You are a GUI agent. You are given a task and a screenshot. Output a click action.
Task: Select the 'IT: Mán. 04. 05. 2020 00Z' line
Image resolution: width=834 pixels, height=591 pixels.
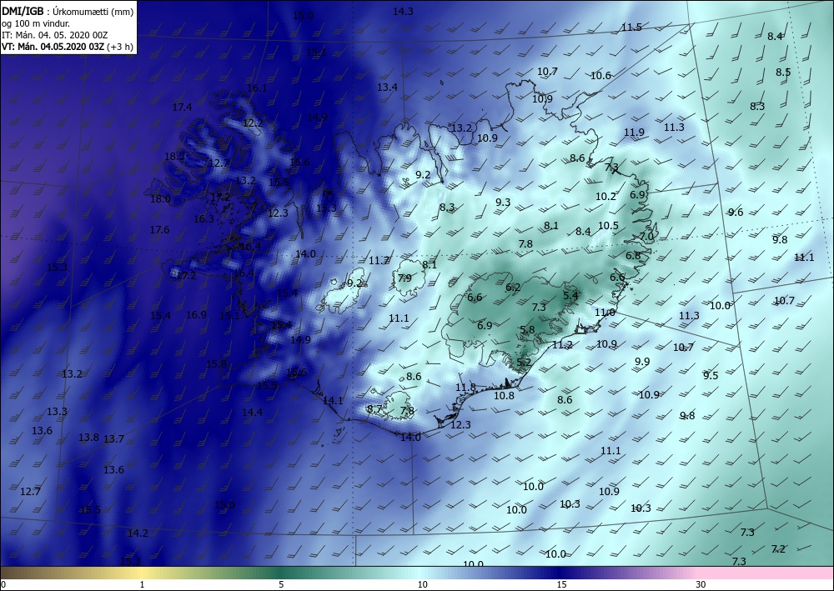(x=55, y=35)
